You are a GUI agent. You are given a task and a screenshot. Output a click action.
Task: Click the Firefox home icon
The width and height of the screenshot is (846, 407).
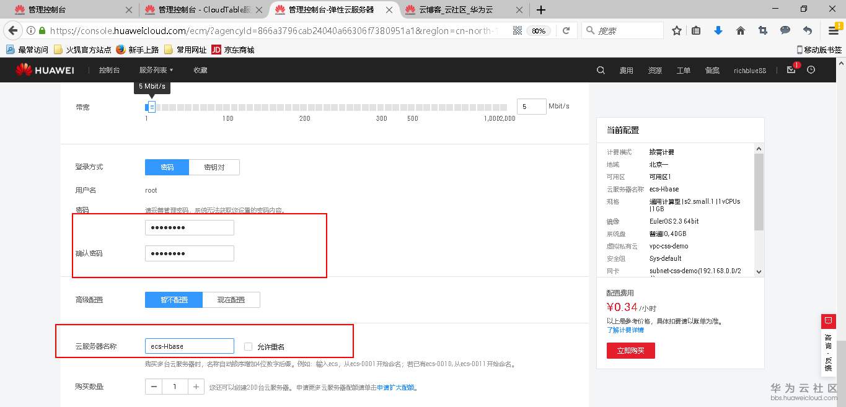click(x=740, y=30)
